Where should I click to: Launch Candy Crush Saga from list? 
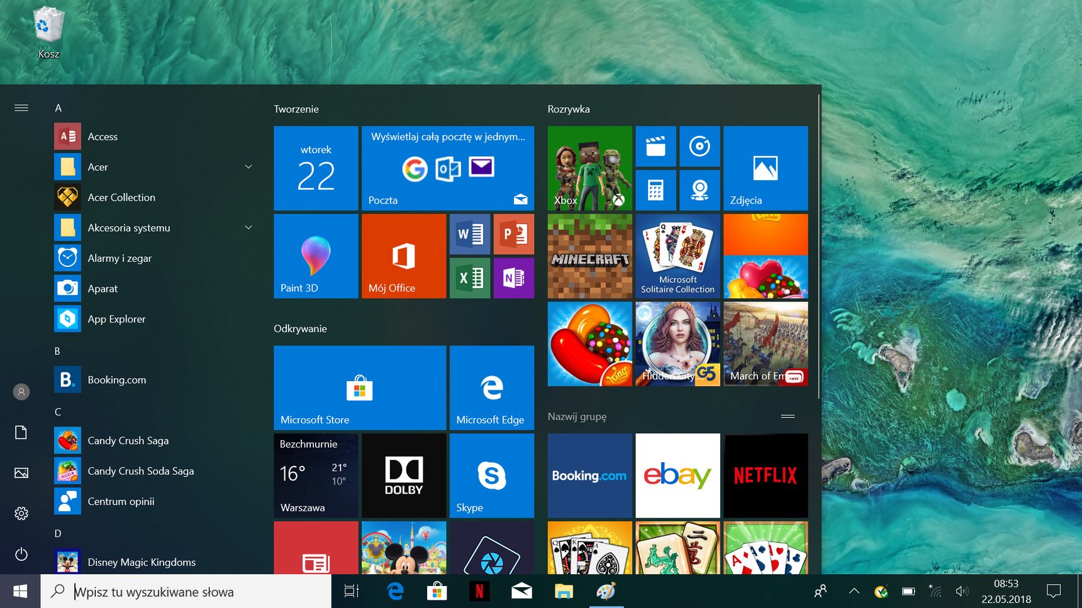154,440
